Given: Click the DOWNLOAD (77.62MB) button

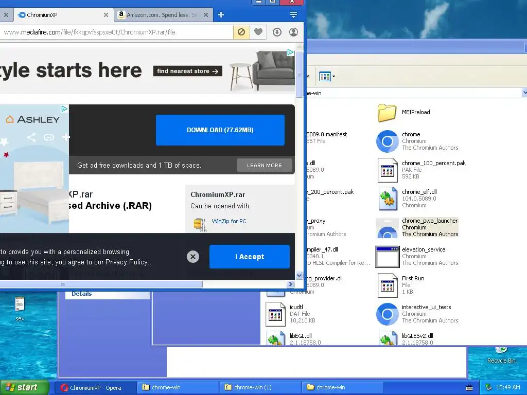Looking at the screenshot, I should pos(220,130).
